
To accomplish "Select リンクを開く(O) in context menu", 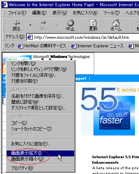I will 40,64.
